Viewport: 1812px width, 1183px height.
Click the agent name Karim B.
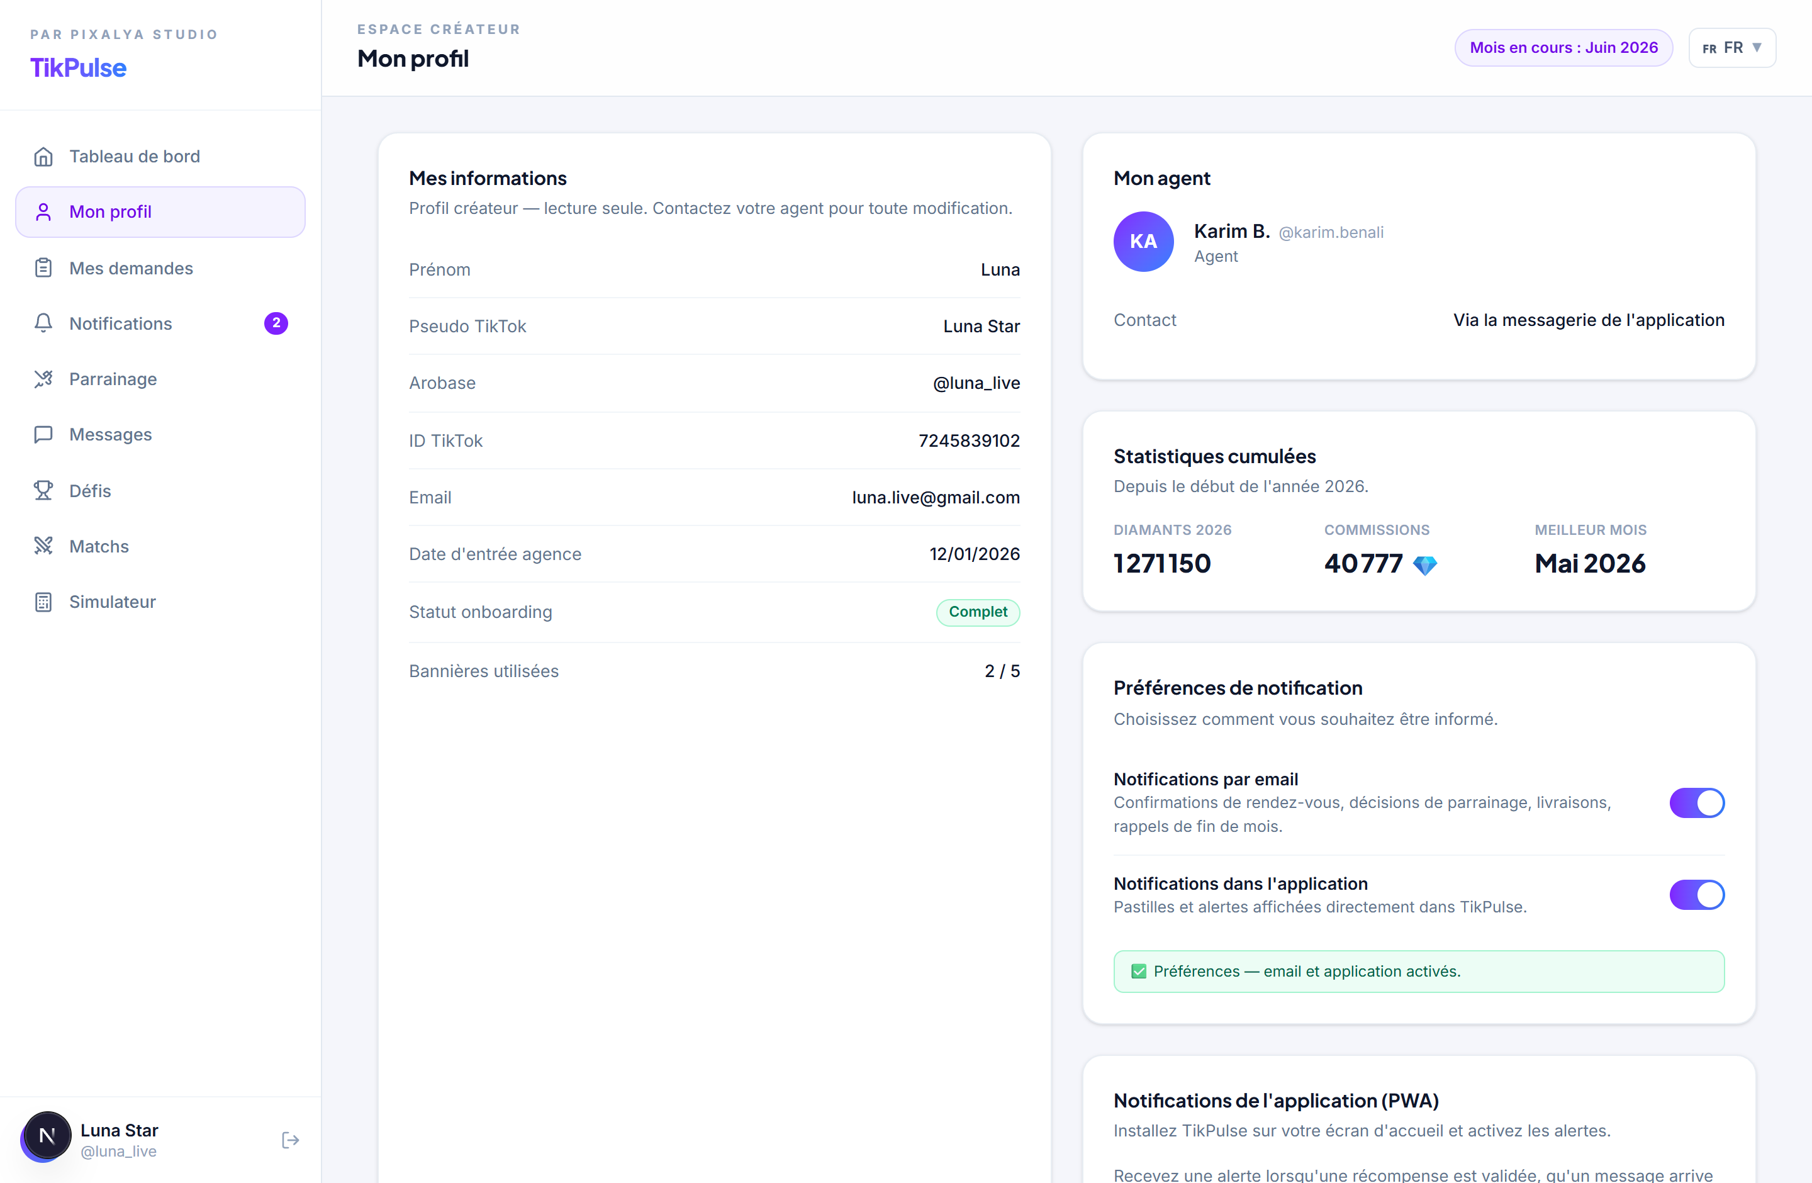[x=1232, y=232]
